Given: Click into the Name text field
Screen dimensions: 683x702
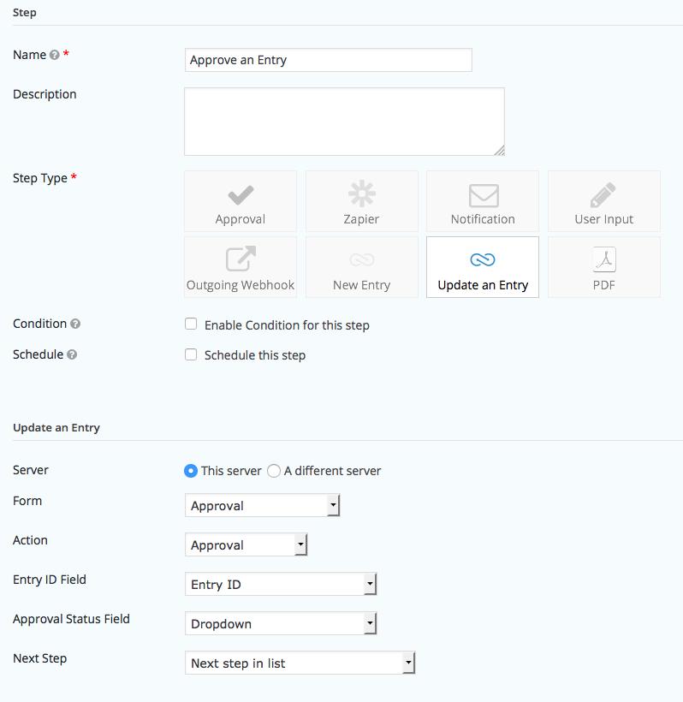Looking at the screenshot, I should (328, 60).
